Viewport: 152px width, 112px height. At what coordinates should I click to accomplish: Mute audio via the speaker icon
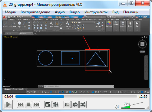pyautogui.click(x=117, y=107)
